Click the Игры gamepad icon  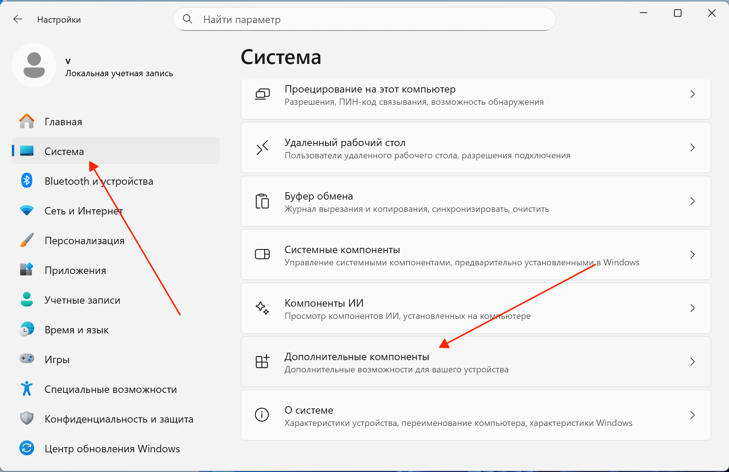point(27,359)
